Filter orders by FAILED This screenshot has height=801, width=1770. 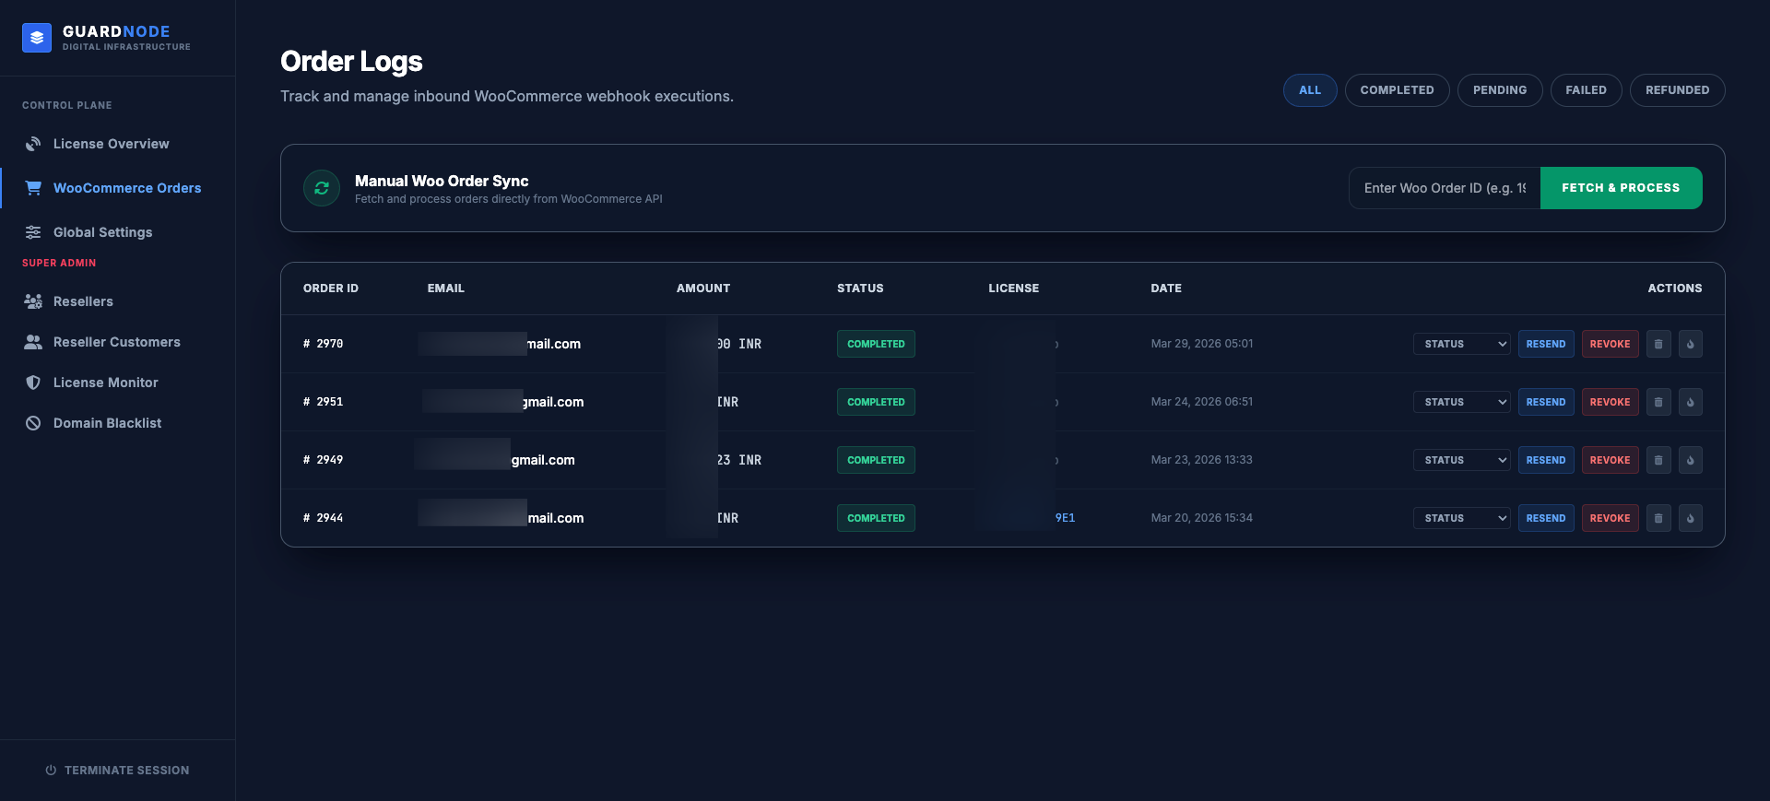(1586, 90)
